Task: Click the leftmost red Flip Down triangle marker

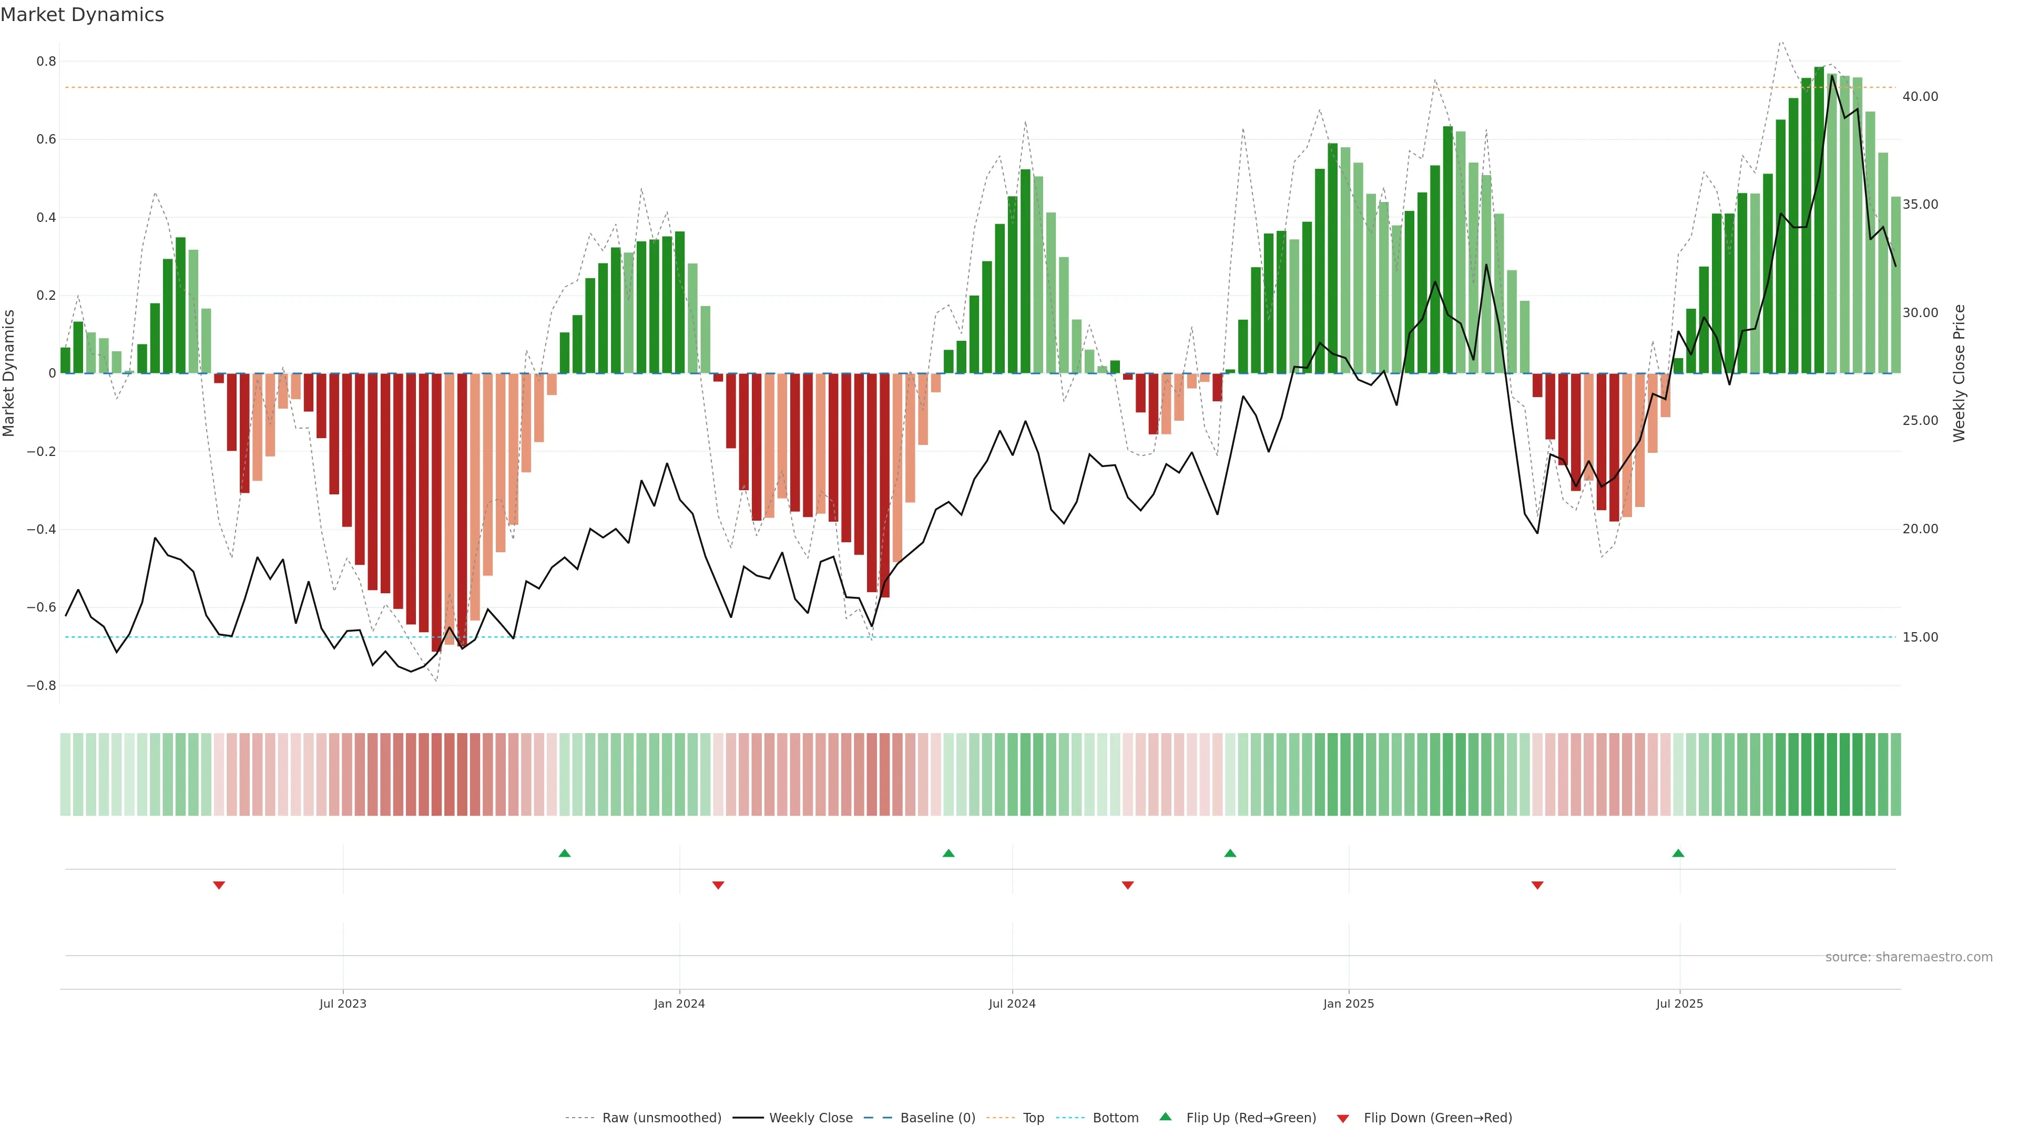Action: [219, 885]
